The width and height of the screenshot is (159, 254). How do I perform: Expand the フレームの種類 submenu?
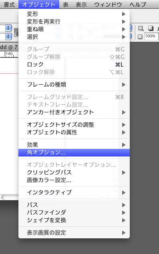pyautogui.click(x=74, y=85)
